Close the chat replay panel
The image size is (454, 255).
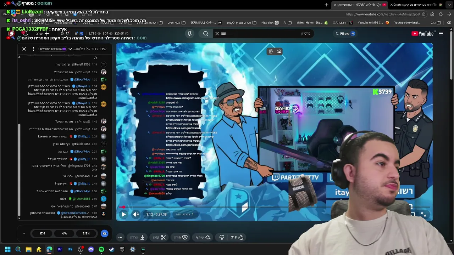(x=24, y=49)
